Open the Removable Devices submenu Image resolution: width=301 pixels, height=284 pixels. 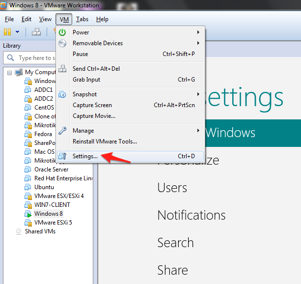coord(130,43)
